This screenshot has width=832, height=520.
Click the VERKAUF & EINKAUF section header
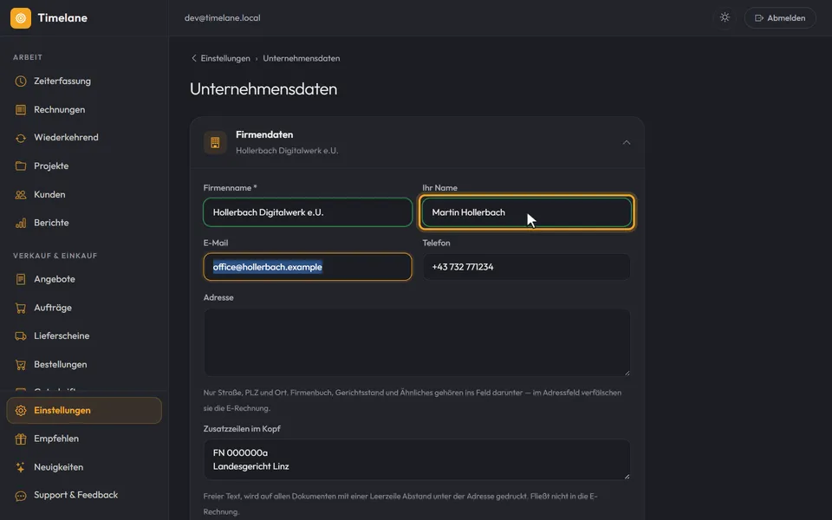(55, 256)
